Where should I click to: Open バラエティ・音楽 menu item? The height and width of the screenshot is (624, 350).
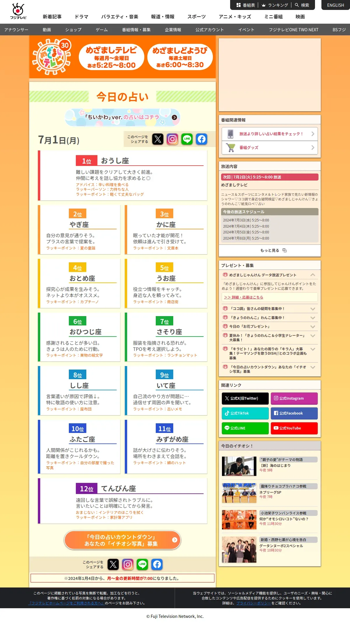[x=120, y=17]
